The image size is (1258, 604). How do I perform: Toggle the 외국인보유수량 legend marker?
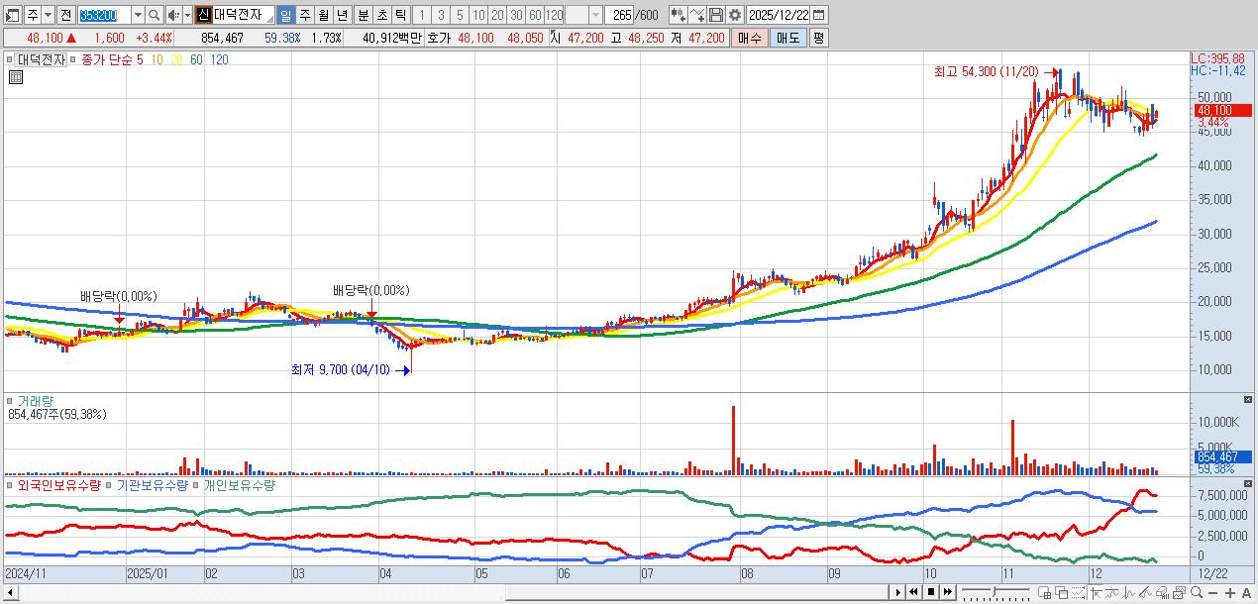point(11,486)
